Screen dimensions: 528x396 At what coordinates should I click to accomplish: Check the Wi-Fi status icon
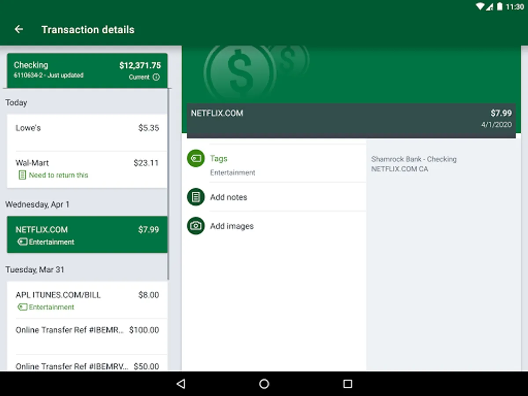(x=480, y=7)
